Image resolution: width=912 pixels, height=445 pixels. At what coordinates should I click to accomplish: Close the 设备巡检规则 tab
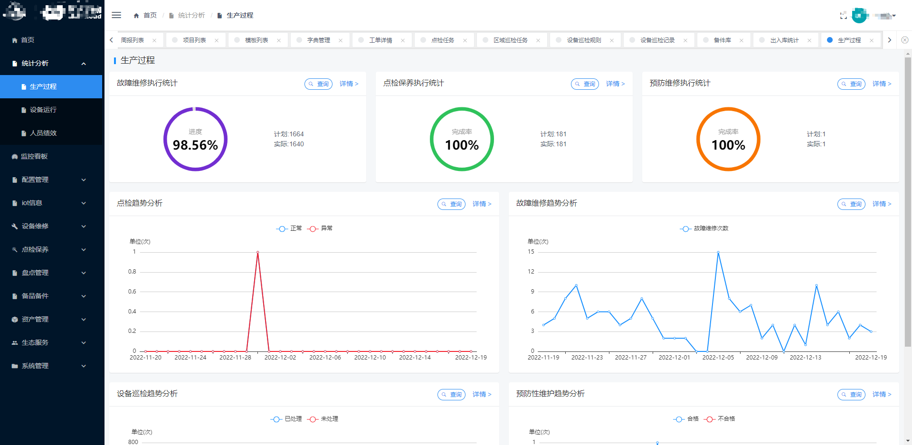612,40
